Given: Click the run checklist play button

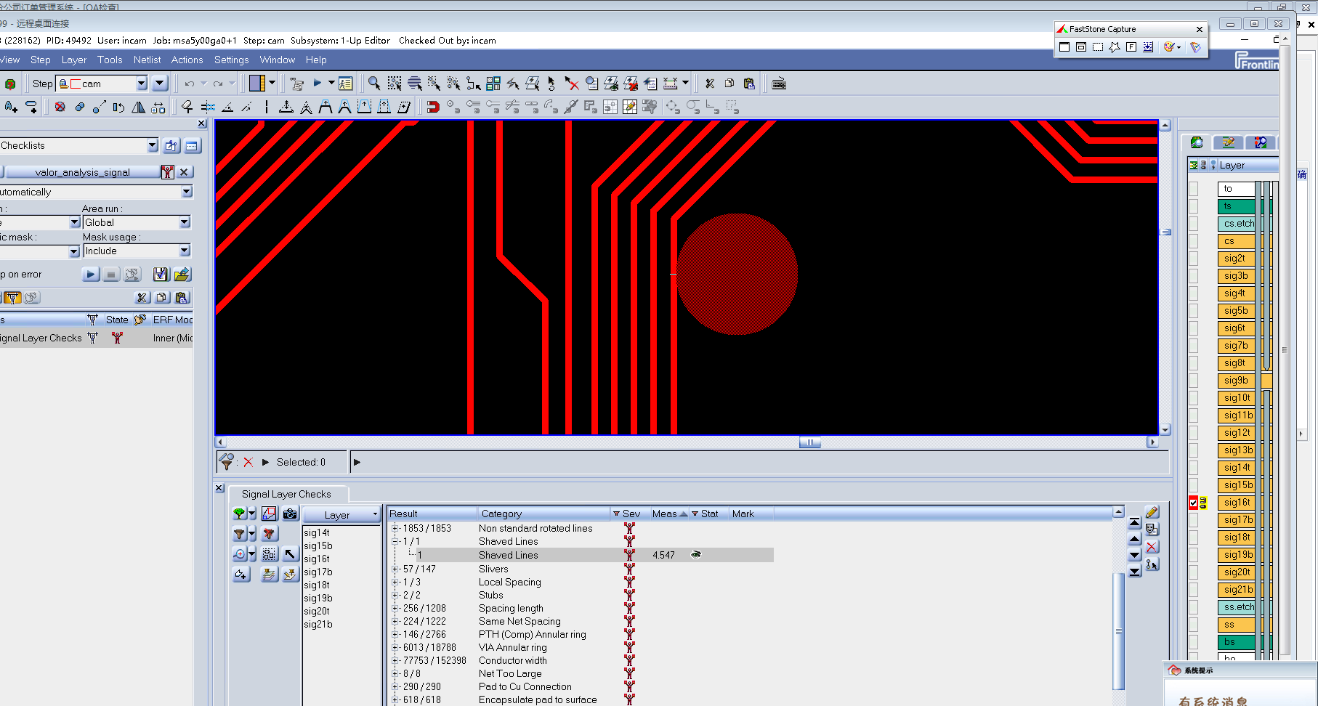Looking at the screenshot, I should coord(90,275).
